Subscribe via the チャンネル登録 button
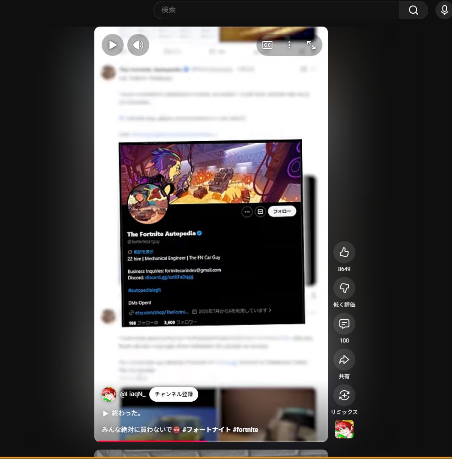Screen dimensions: 452x459 [174, 394]
